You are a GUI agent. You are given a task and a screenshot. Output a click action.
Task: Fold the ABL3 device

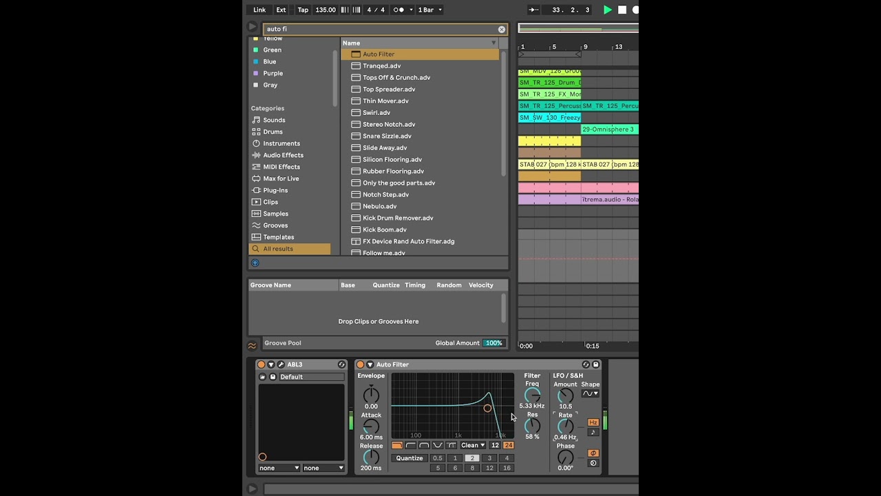point(271,364)
